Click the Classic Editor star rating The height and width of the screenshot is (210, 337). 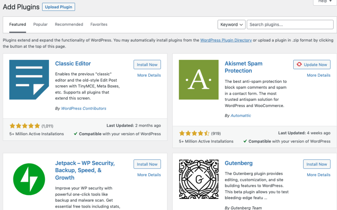coord(25,126)
